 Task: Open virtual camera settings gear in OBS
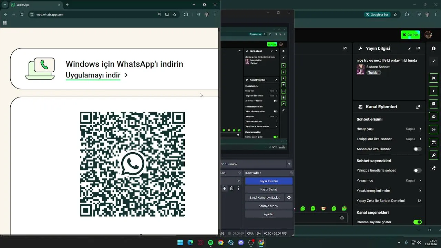point(289,198)
